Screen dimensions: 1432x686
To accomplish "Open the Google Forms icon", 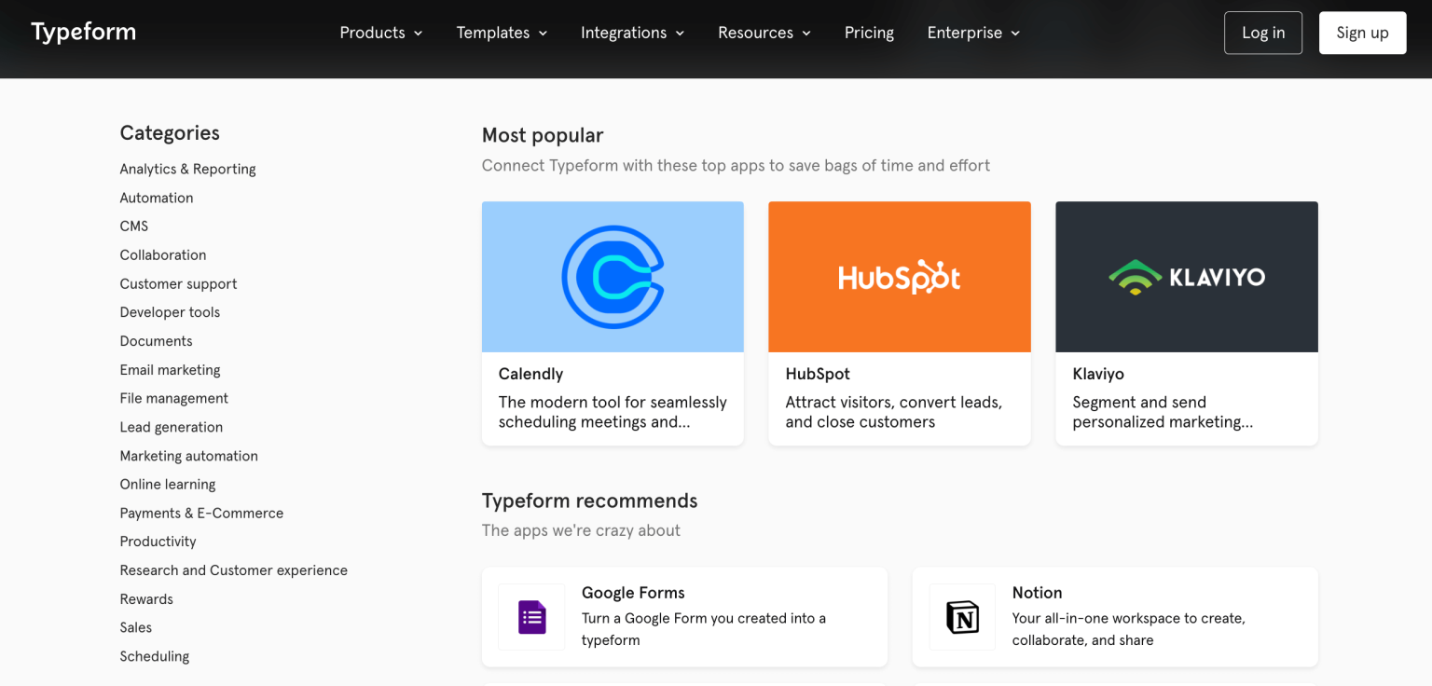I will (x=530, y=617).
